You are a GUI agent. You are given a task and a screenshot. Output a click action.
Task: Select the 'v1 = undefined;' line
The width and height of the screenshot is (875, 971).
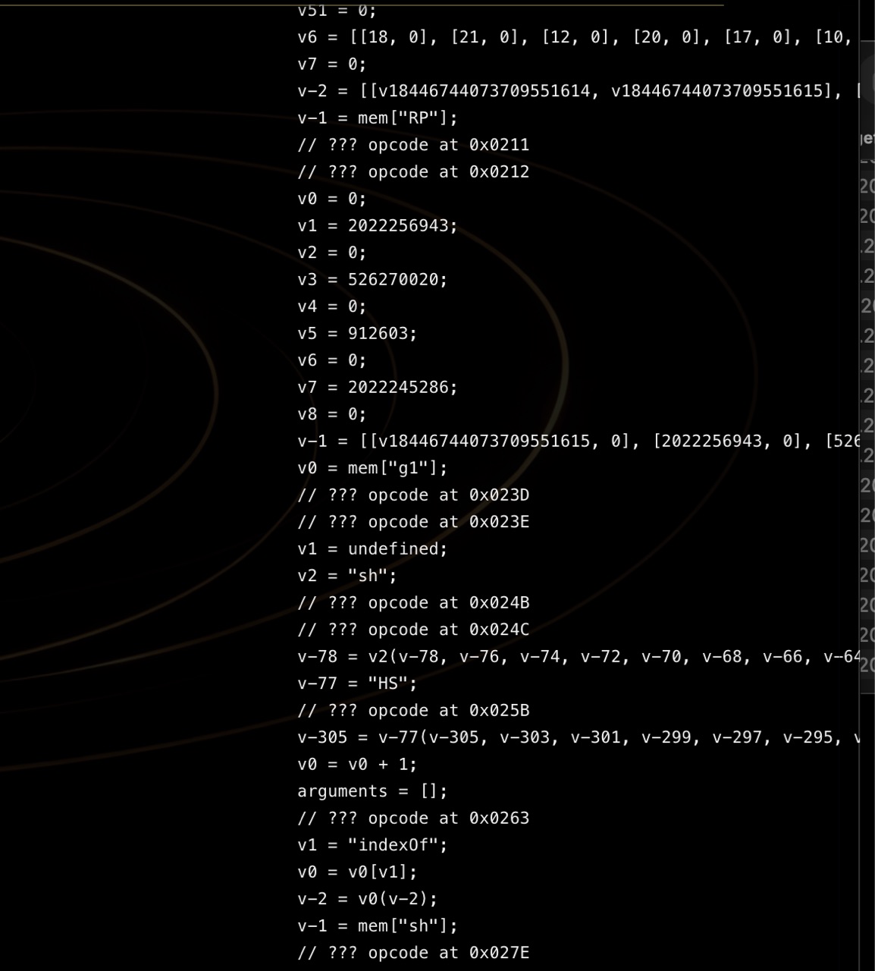[372, 549]
